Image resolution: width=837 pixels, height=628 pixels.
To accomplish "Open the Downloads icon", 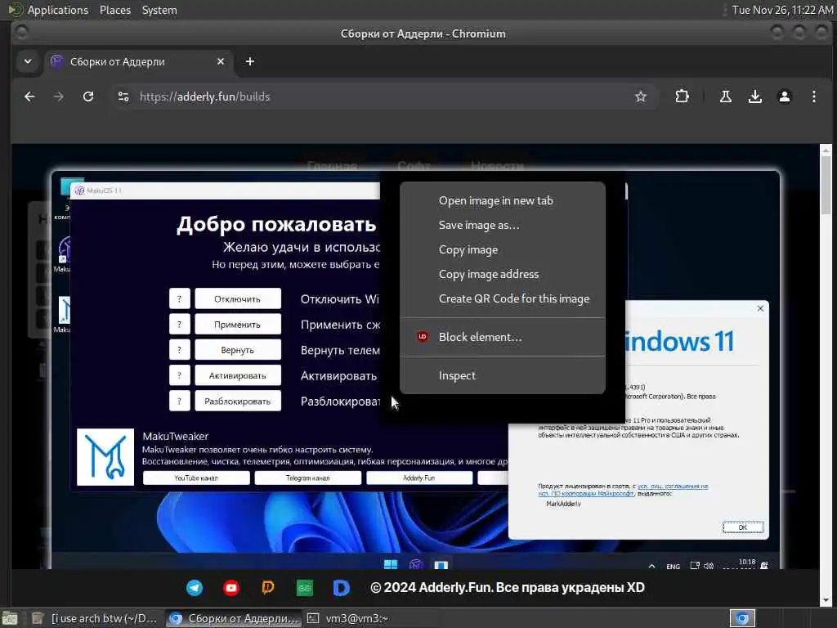I will click(754, 96).
